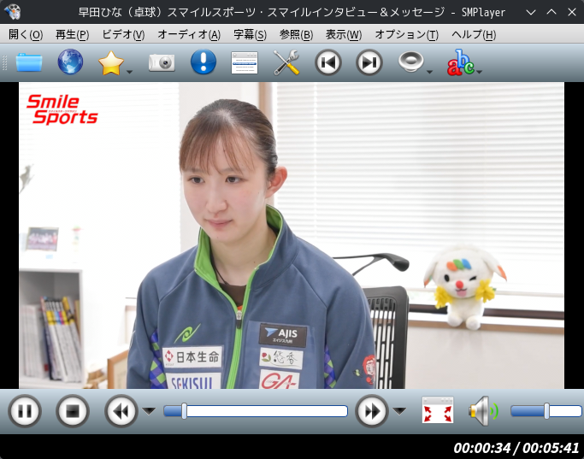
Task: Expand the audio speaker icon dropdown arrow
Action: click(429, 72)
